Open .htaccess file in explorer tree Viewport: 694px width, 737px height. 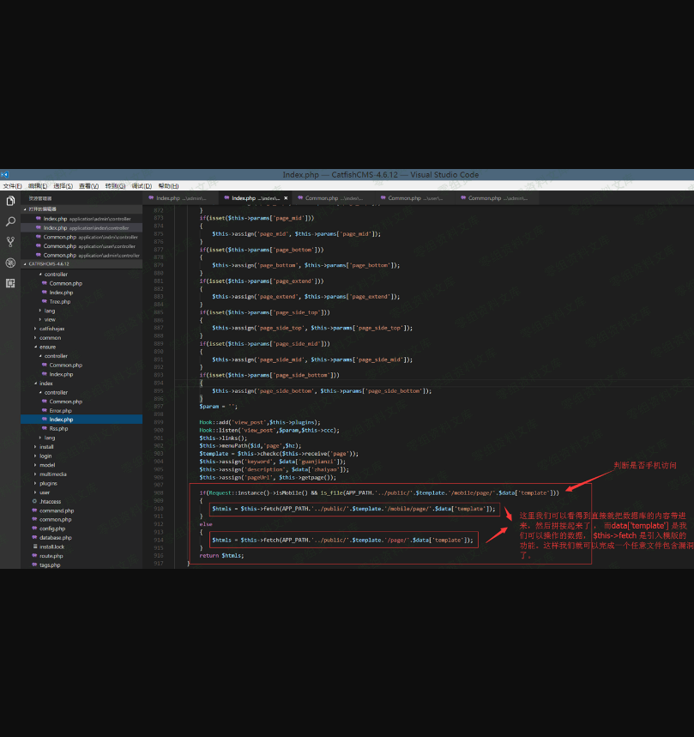tap(50, 501)
